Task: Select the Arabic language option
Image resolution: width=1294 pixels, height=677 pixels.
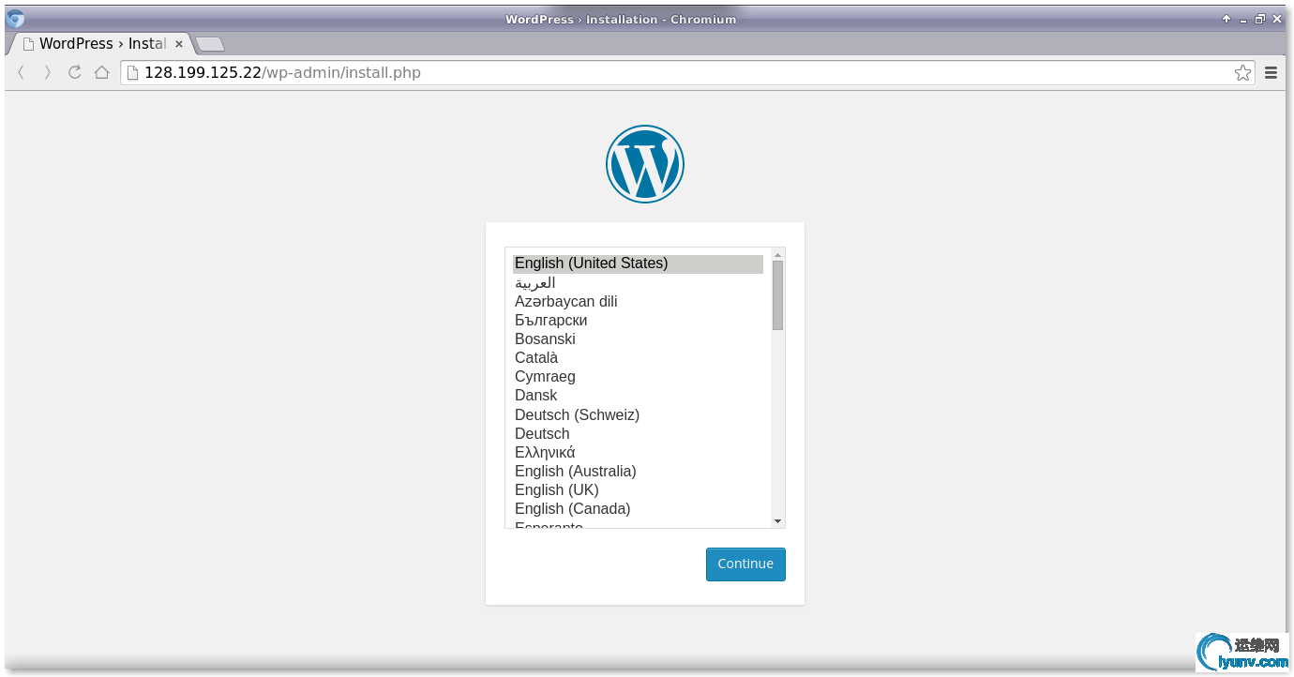Action: (x=638, y=282)
